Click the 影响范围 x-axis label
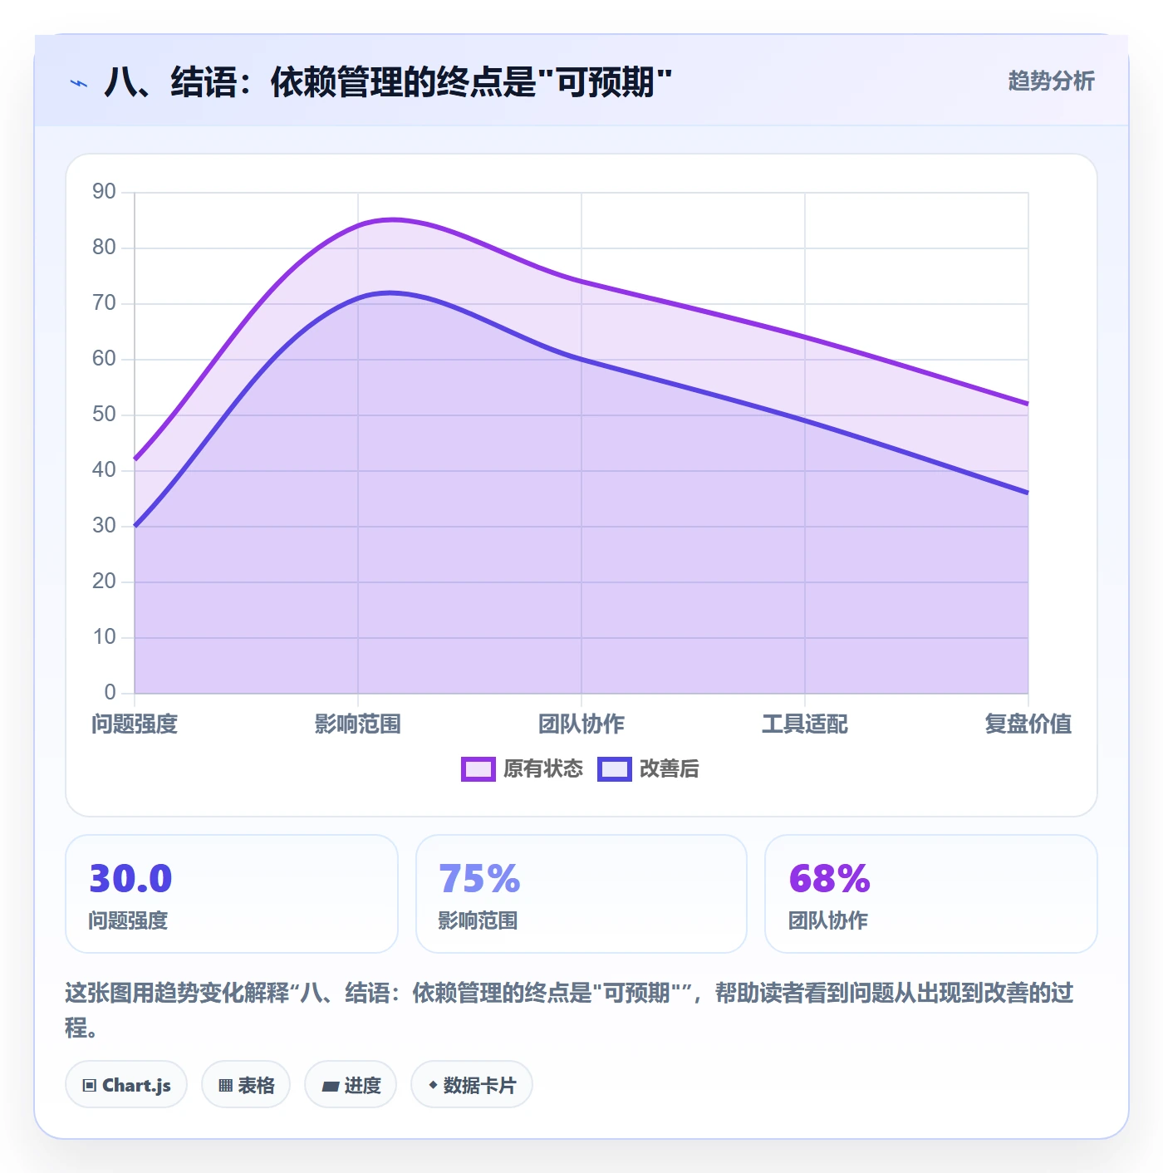 click(x=358, y=724)
